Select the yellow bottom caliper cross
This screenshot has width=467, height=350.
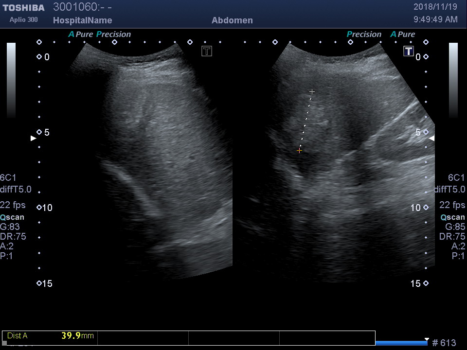click(x=299, y=151)
